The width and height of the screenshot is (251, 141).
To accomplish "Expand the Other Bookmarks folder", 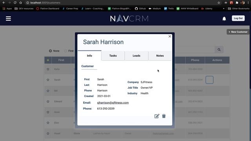I will tap(238, 9).
